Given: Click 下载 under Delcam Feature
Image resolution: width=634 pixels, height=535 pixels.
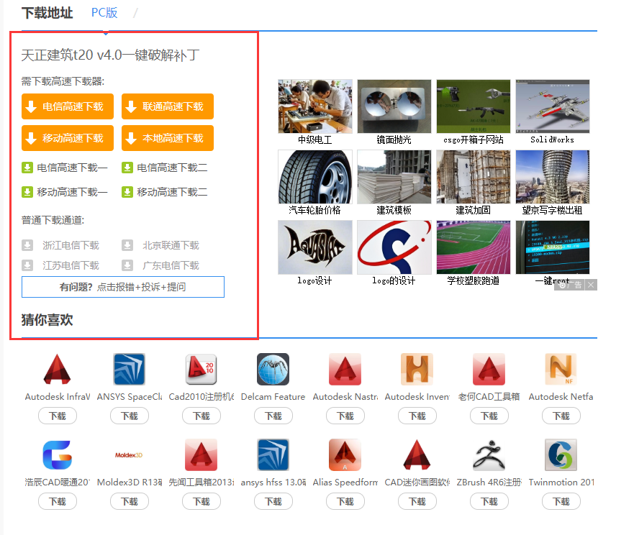Looking at the screenshot, I should click(x=273, y=416).
